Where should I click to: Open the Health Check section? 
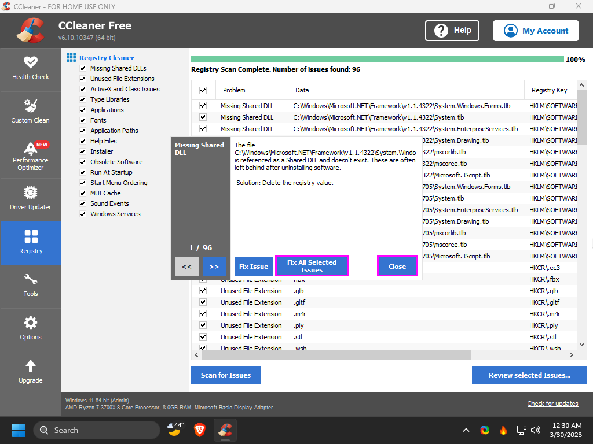(x=31, y=69)
